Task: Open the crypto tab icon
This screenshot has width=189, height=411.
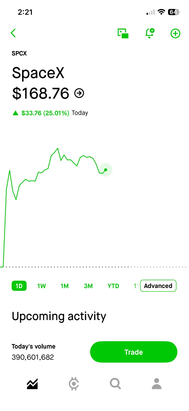Action: (x=74, y=384)
